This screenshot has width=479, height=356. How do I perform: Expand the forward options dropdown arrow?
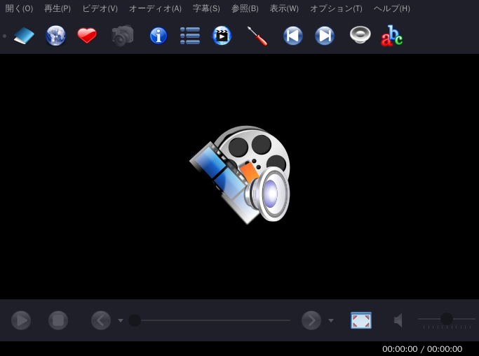pyautogui.click(x=331, y=320)
